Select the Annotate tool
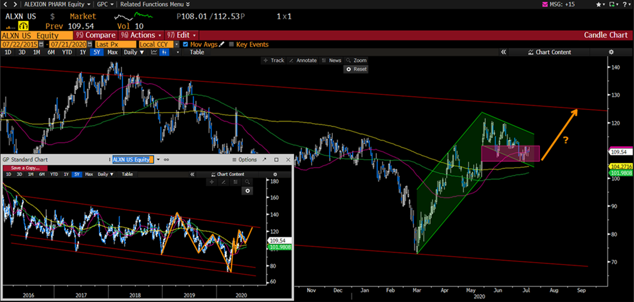This screenshot has height=302, width=634. coord(303,60)
